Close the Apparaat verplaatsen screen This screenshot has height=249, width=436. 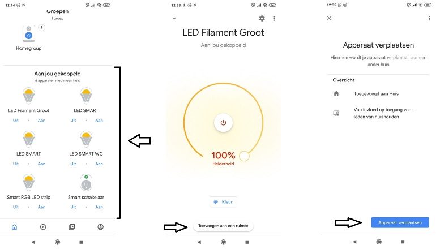330,18
